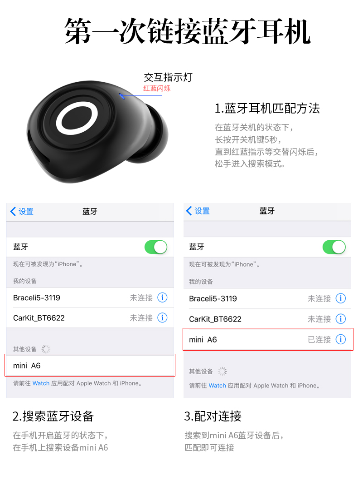358x491 pixels.
Task: Tap 设置 back label in left screen
Action: point(26,212)
